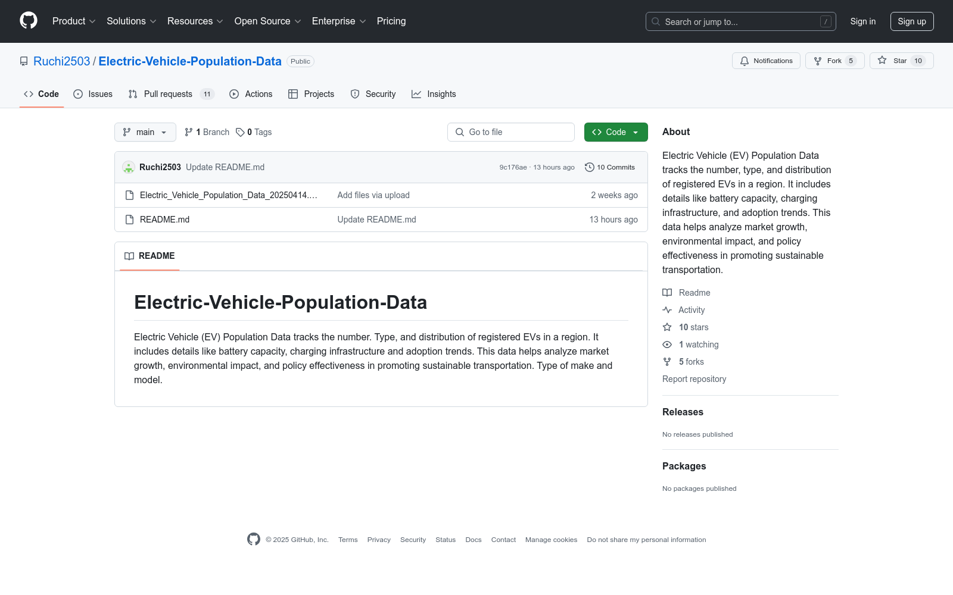The image size is (953, 595).
Task: Open the Enterprise dropdown
Action: (339, 21)
